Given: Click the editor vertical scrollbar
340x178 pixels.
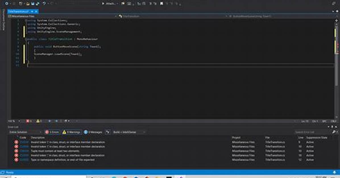Looking at the screenshot, I should pyautogui.click(x=337, y=69).
